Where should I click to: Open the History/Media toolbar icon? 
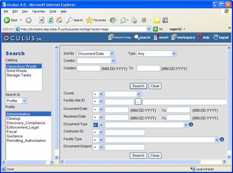point(113,20)
